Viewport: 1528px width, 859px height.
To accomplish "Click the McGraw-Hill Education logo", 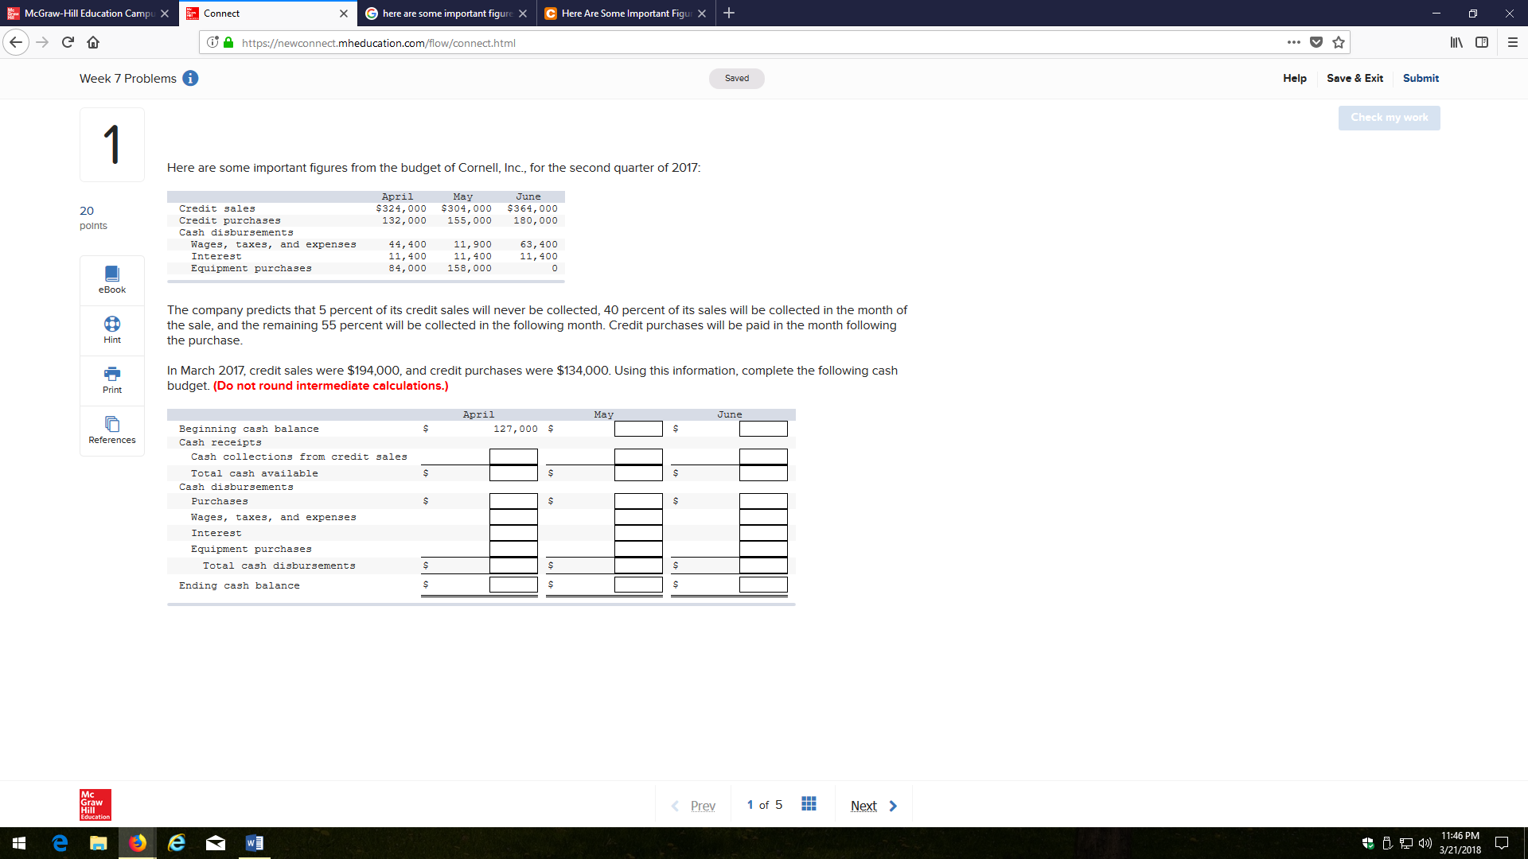I will (94, 804).
